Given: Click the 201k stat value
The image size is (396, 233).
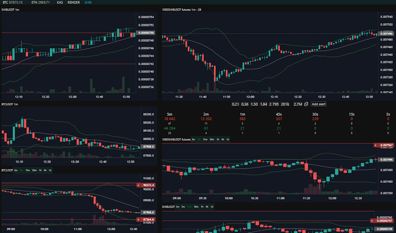Looking at the screenshot, I should (x=285, y=104).
